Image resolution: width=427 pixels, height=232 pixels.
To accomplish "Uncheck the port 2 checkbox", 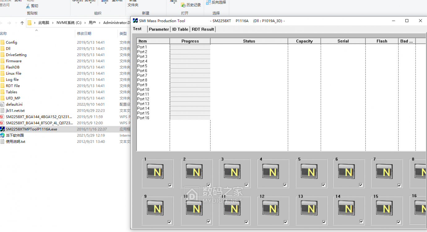I will 209,185.
